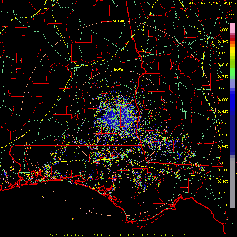Image resolution: width=237 pixels, height=237 pixels.
Task: Click the 0.627 legend value
Action: [x=223, y=111]
